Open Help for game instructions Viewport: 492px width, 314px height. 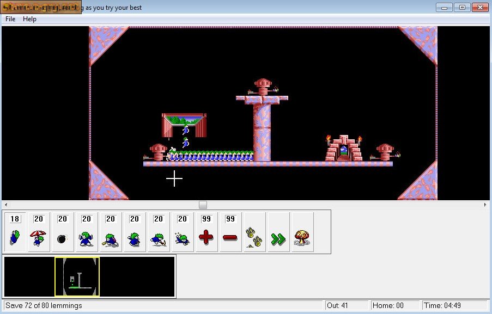[29, 19]
